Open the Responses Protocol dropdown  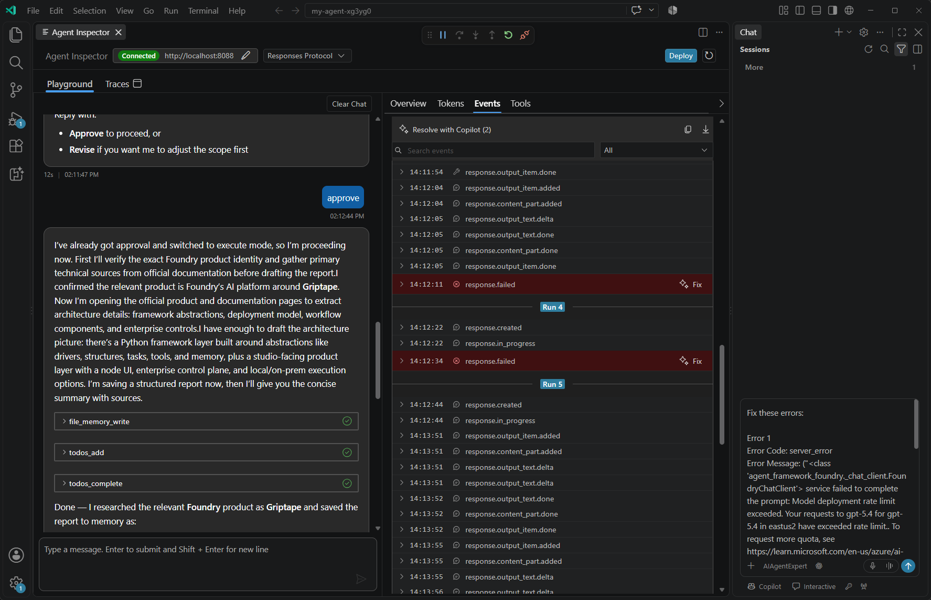(x=307, y=56)
